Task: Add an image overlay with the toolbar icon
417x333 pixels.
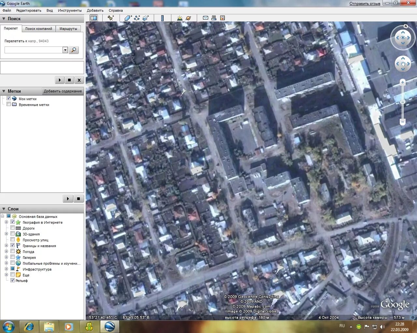Action: click(146, 18)
